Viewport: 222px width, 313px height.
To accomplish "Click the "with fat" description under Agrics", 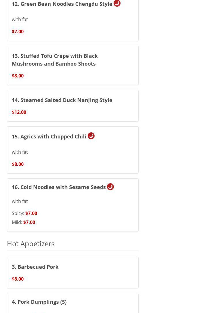I will click(x=20, y=152).
